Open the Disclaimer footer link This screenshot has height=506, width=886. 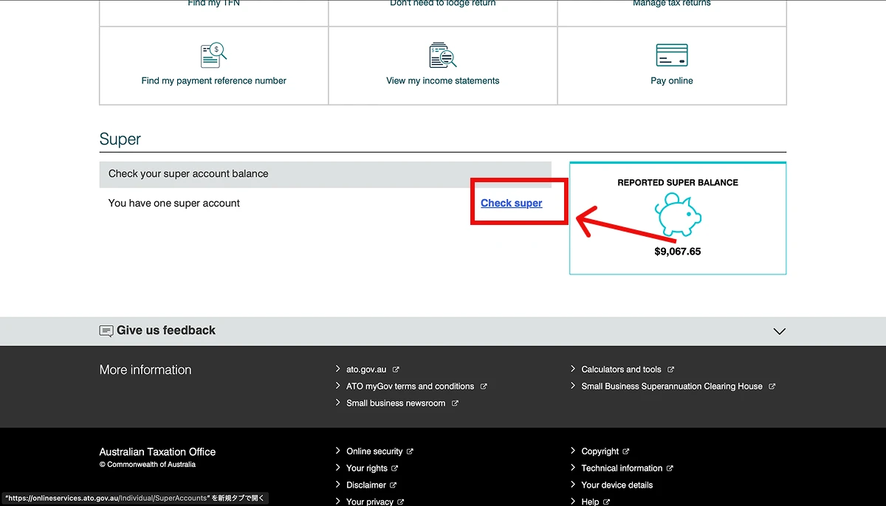click(365, 485)
